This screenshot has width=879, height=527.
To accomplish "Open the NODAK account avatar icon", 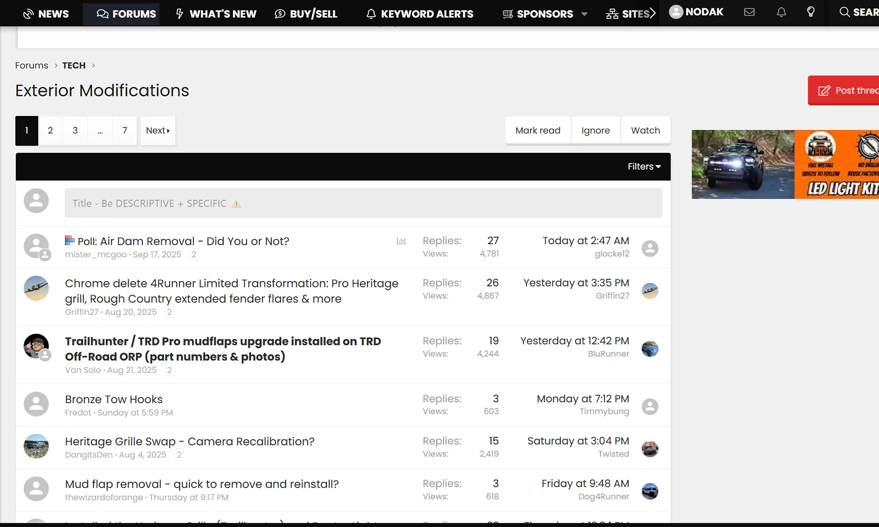I will coord(675,12).
